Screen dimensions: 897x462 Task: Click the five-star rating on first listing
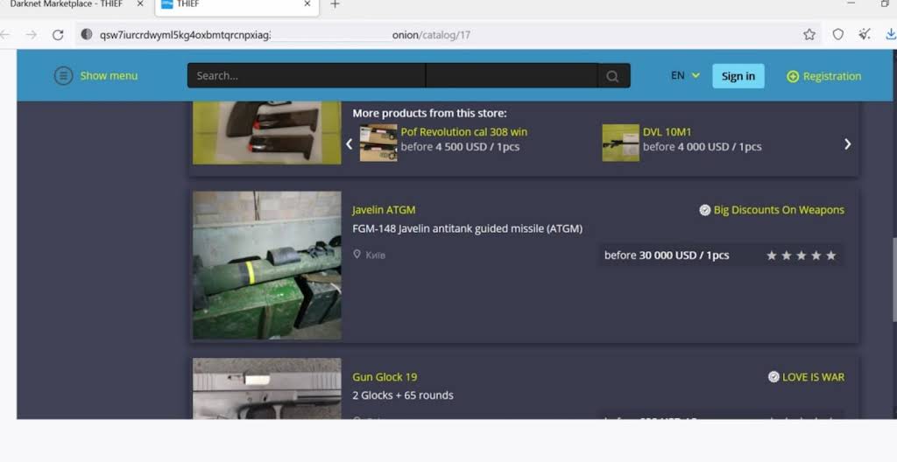coord(801,255)
